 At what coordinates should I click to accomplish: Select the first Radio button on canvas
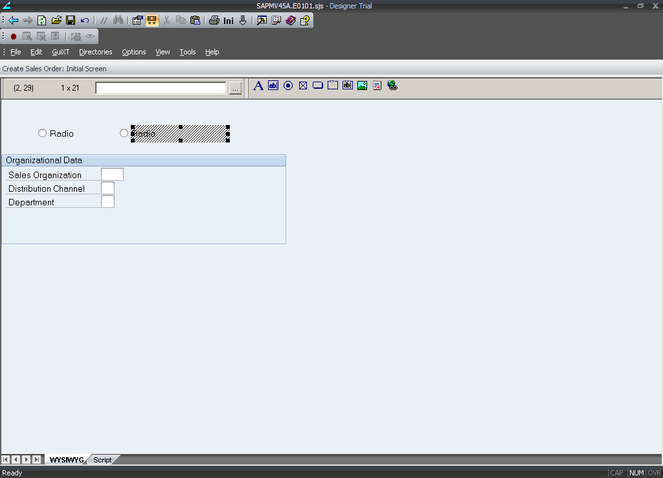tap(43, 133)
